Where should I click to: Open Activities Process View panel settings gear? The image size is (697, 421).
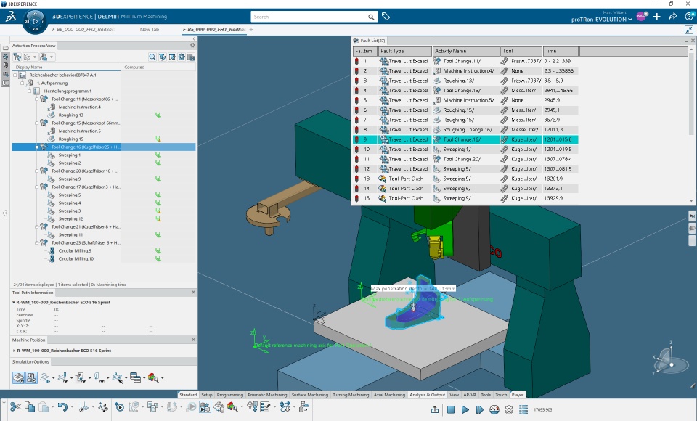192,45
